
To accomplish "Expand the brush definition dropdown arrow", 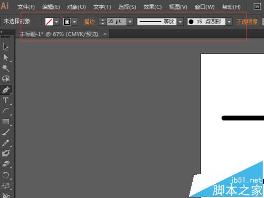I will (229, 22).
